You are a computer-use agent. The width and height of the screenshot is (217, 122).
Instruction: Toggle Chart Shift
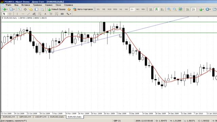coord(194,9)
